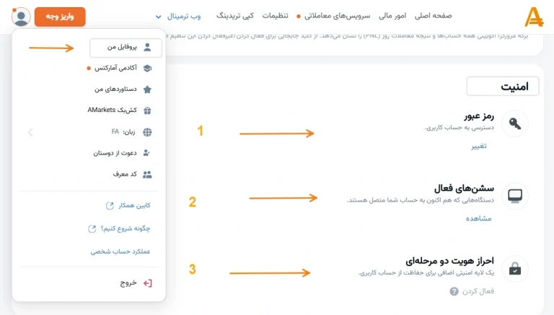The width and height of the screenshot is (554, 315).
Task: Open سرویس‌های معاملاتی navigation item
Action: pos(337,16)
